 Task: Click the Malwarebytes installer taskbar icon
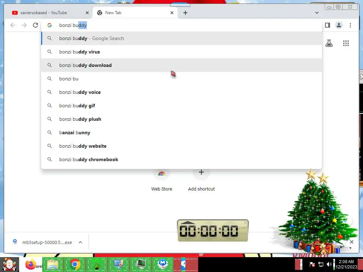(x=163, y=265)
